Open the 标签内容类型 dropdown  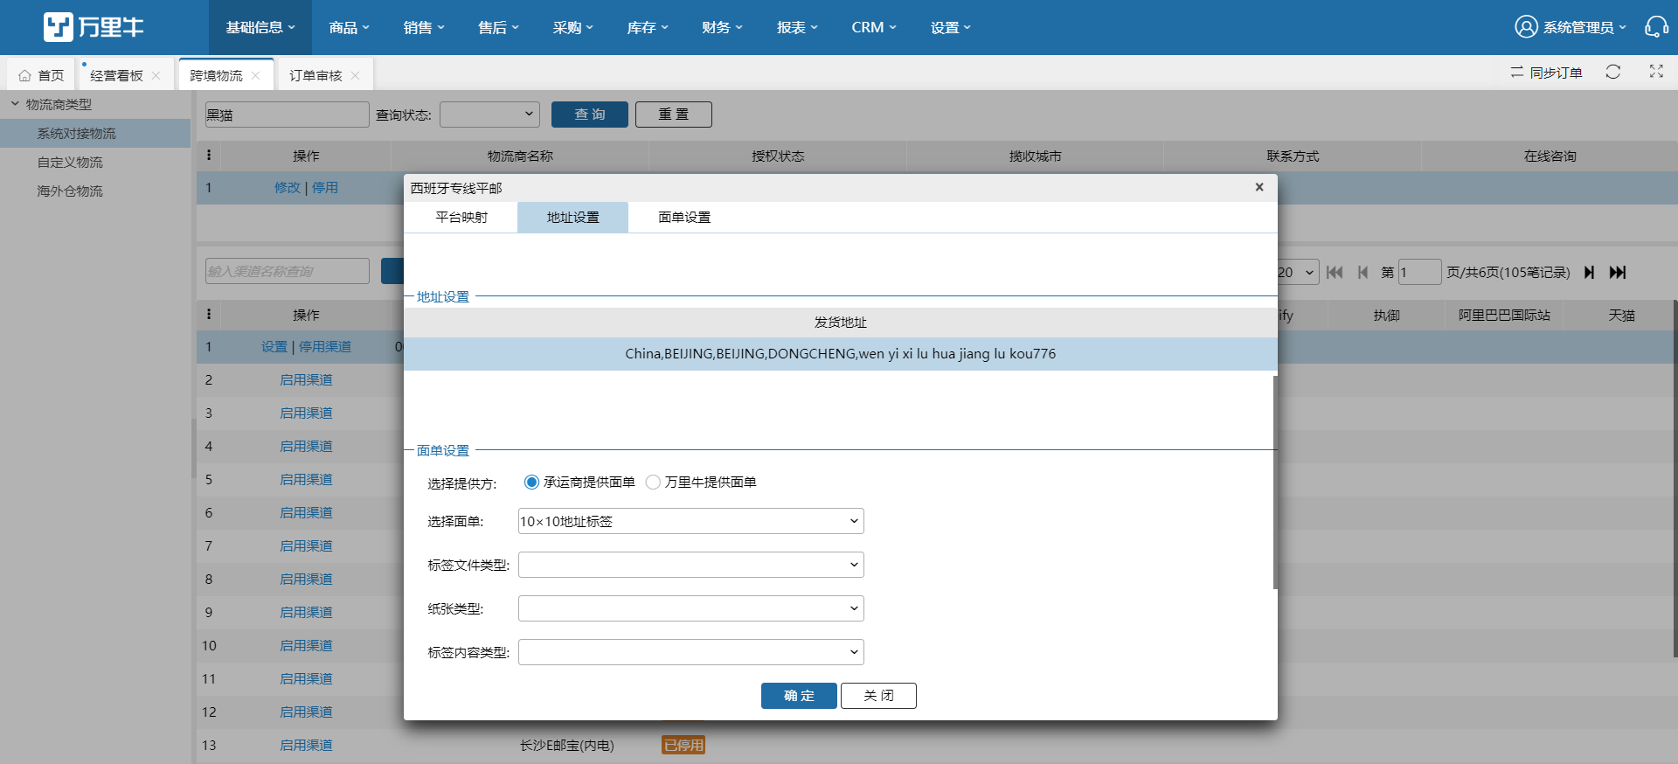(691, 652)
